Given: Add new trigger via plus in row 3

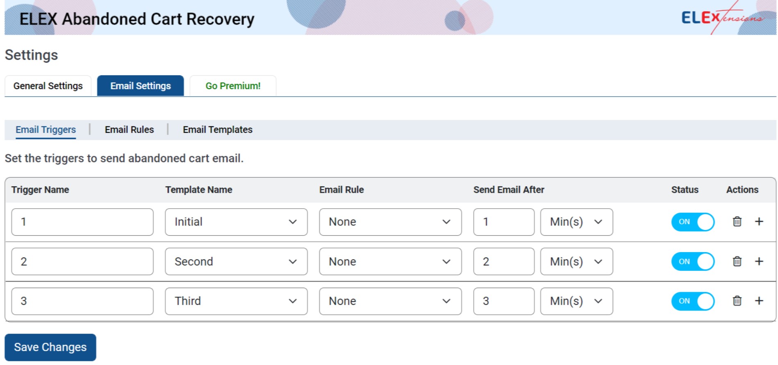Looking at the screenshot, I should [759, 301].
